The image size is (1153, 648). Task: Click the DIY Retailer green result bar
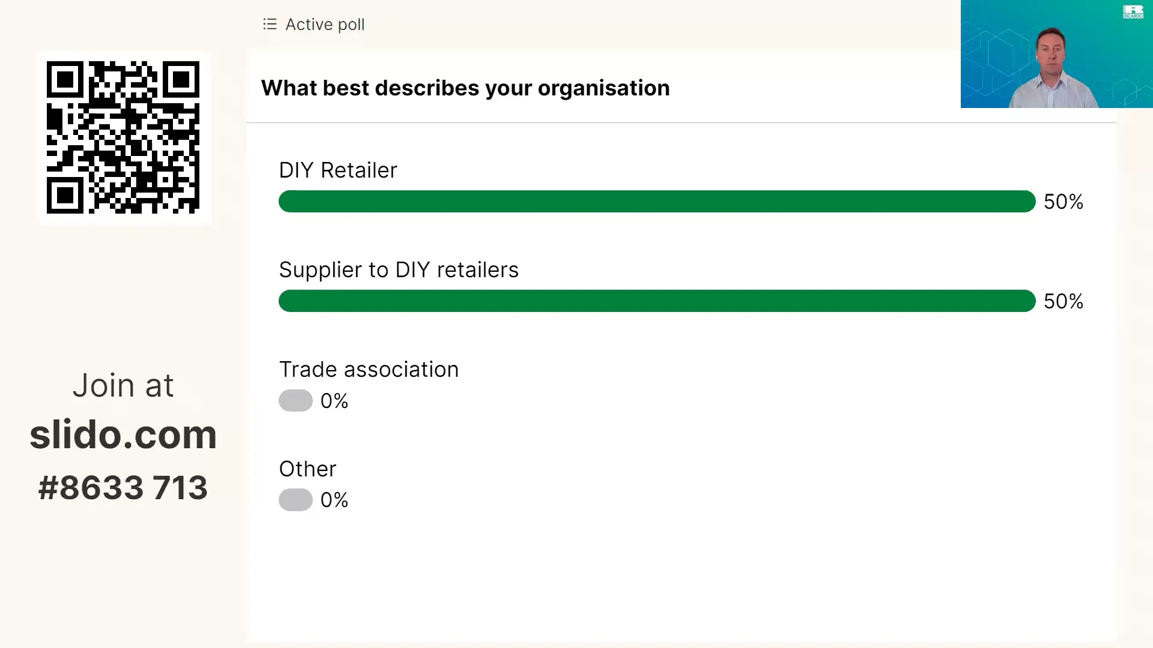coord(656,202)
